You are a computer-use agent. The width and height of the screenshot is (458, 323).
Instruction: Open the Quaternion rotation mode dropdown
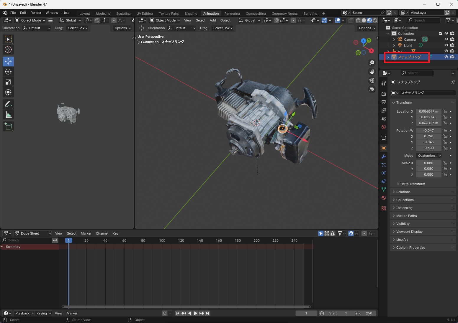[x=429, y=156]
